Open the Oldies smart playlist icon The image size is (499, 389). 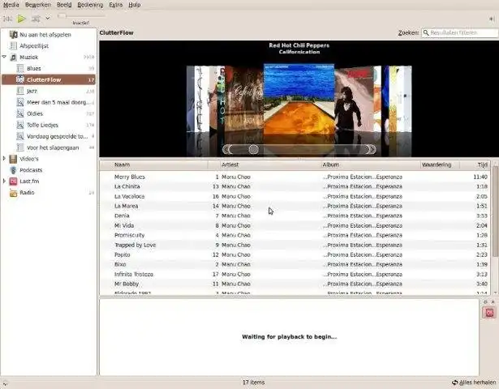click(x=20, y=113)
